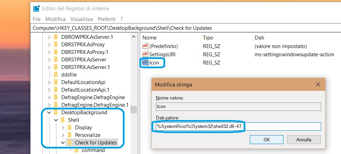341x154 pixels.
Task: Expand the DBRSTPRX.AsProxy.1 key
Action: (x=49, y=52)
